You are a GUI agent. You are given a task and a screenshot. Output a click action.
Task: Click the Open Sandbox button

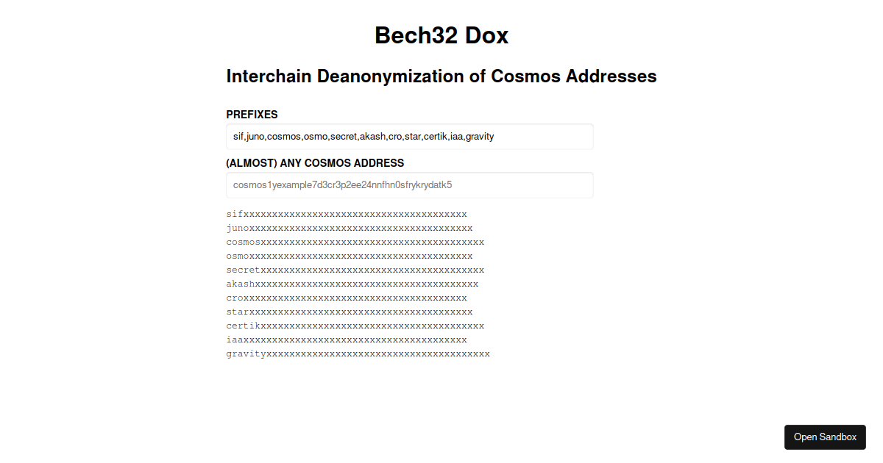coord(825,437)
